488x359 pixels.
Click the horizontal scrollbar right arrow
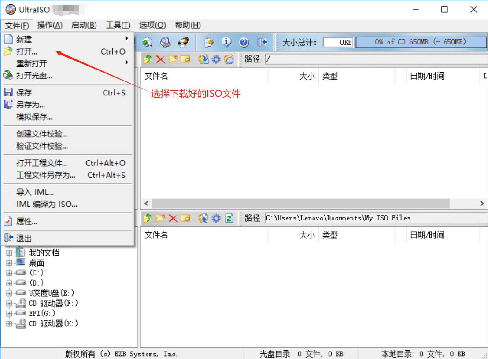482,204
